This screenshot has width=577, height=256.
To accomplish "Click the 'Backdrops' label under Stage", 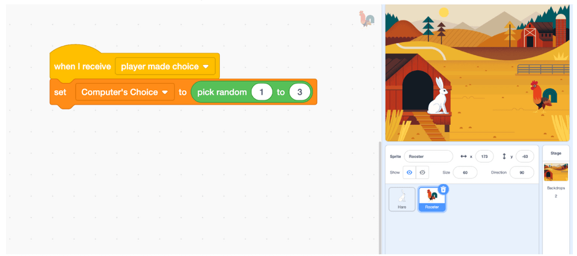I will [555, 188].
